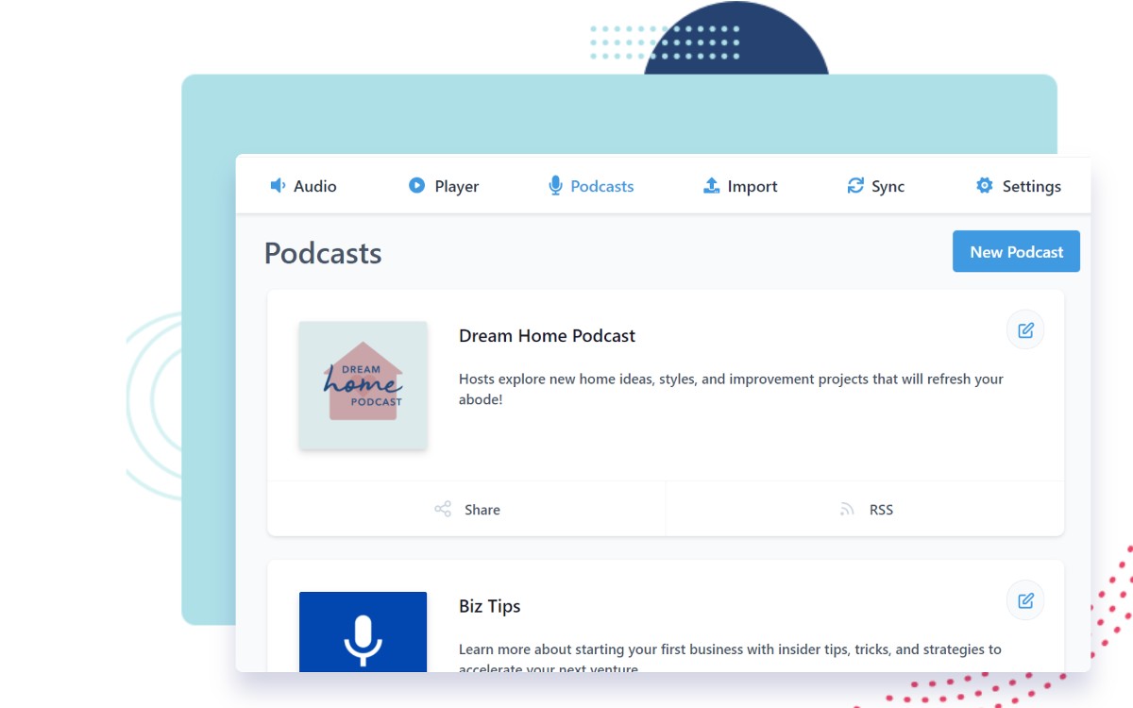Screen dimensions: 1133x708
Task: Click the speaker icon in Audio tab
Action: [278, 186]
